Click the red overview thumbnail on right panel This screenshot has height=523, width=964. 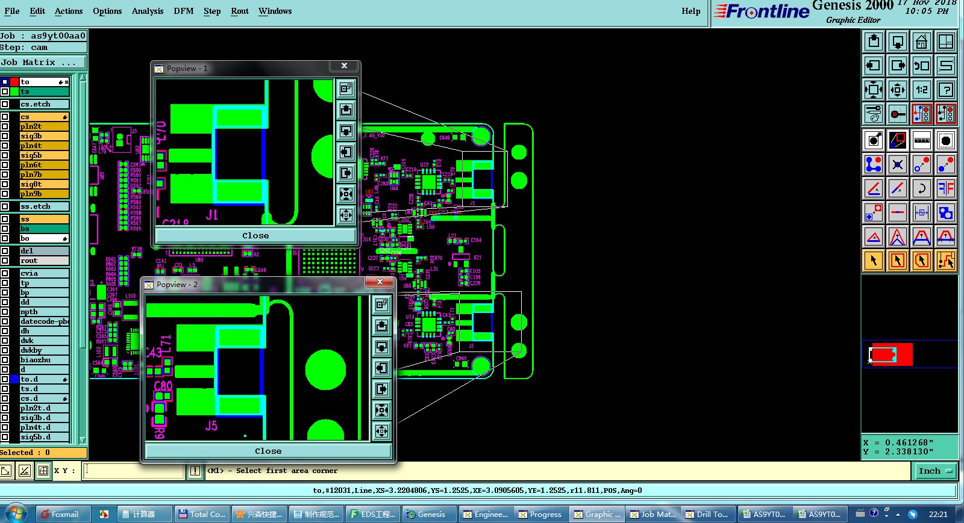pos(892,354)
